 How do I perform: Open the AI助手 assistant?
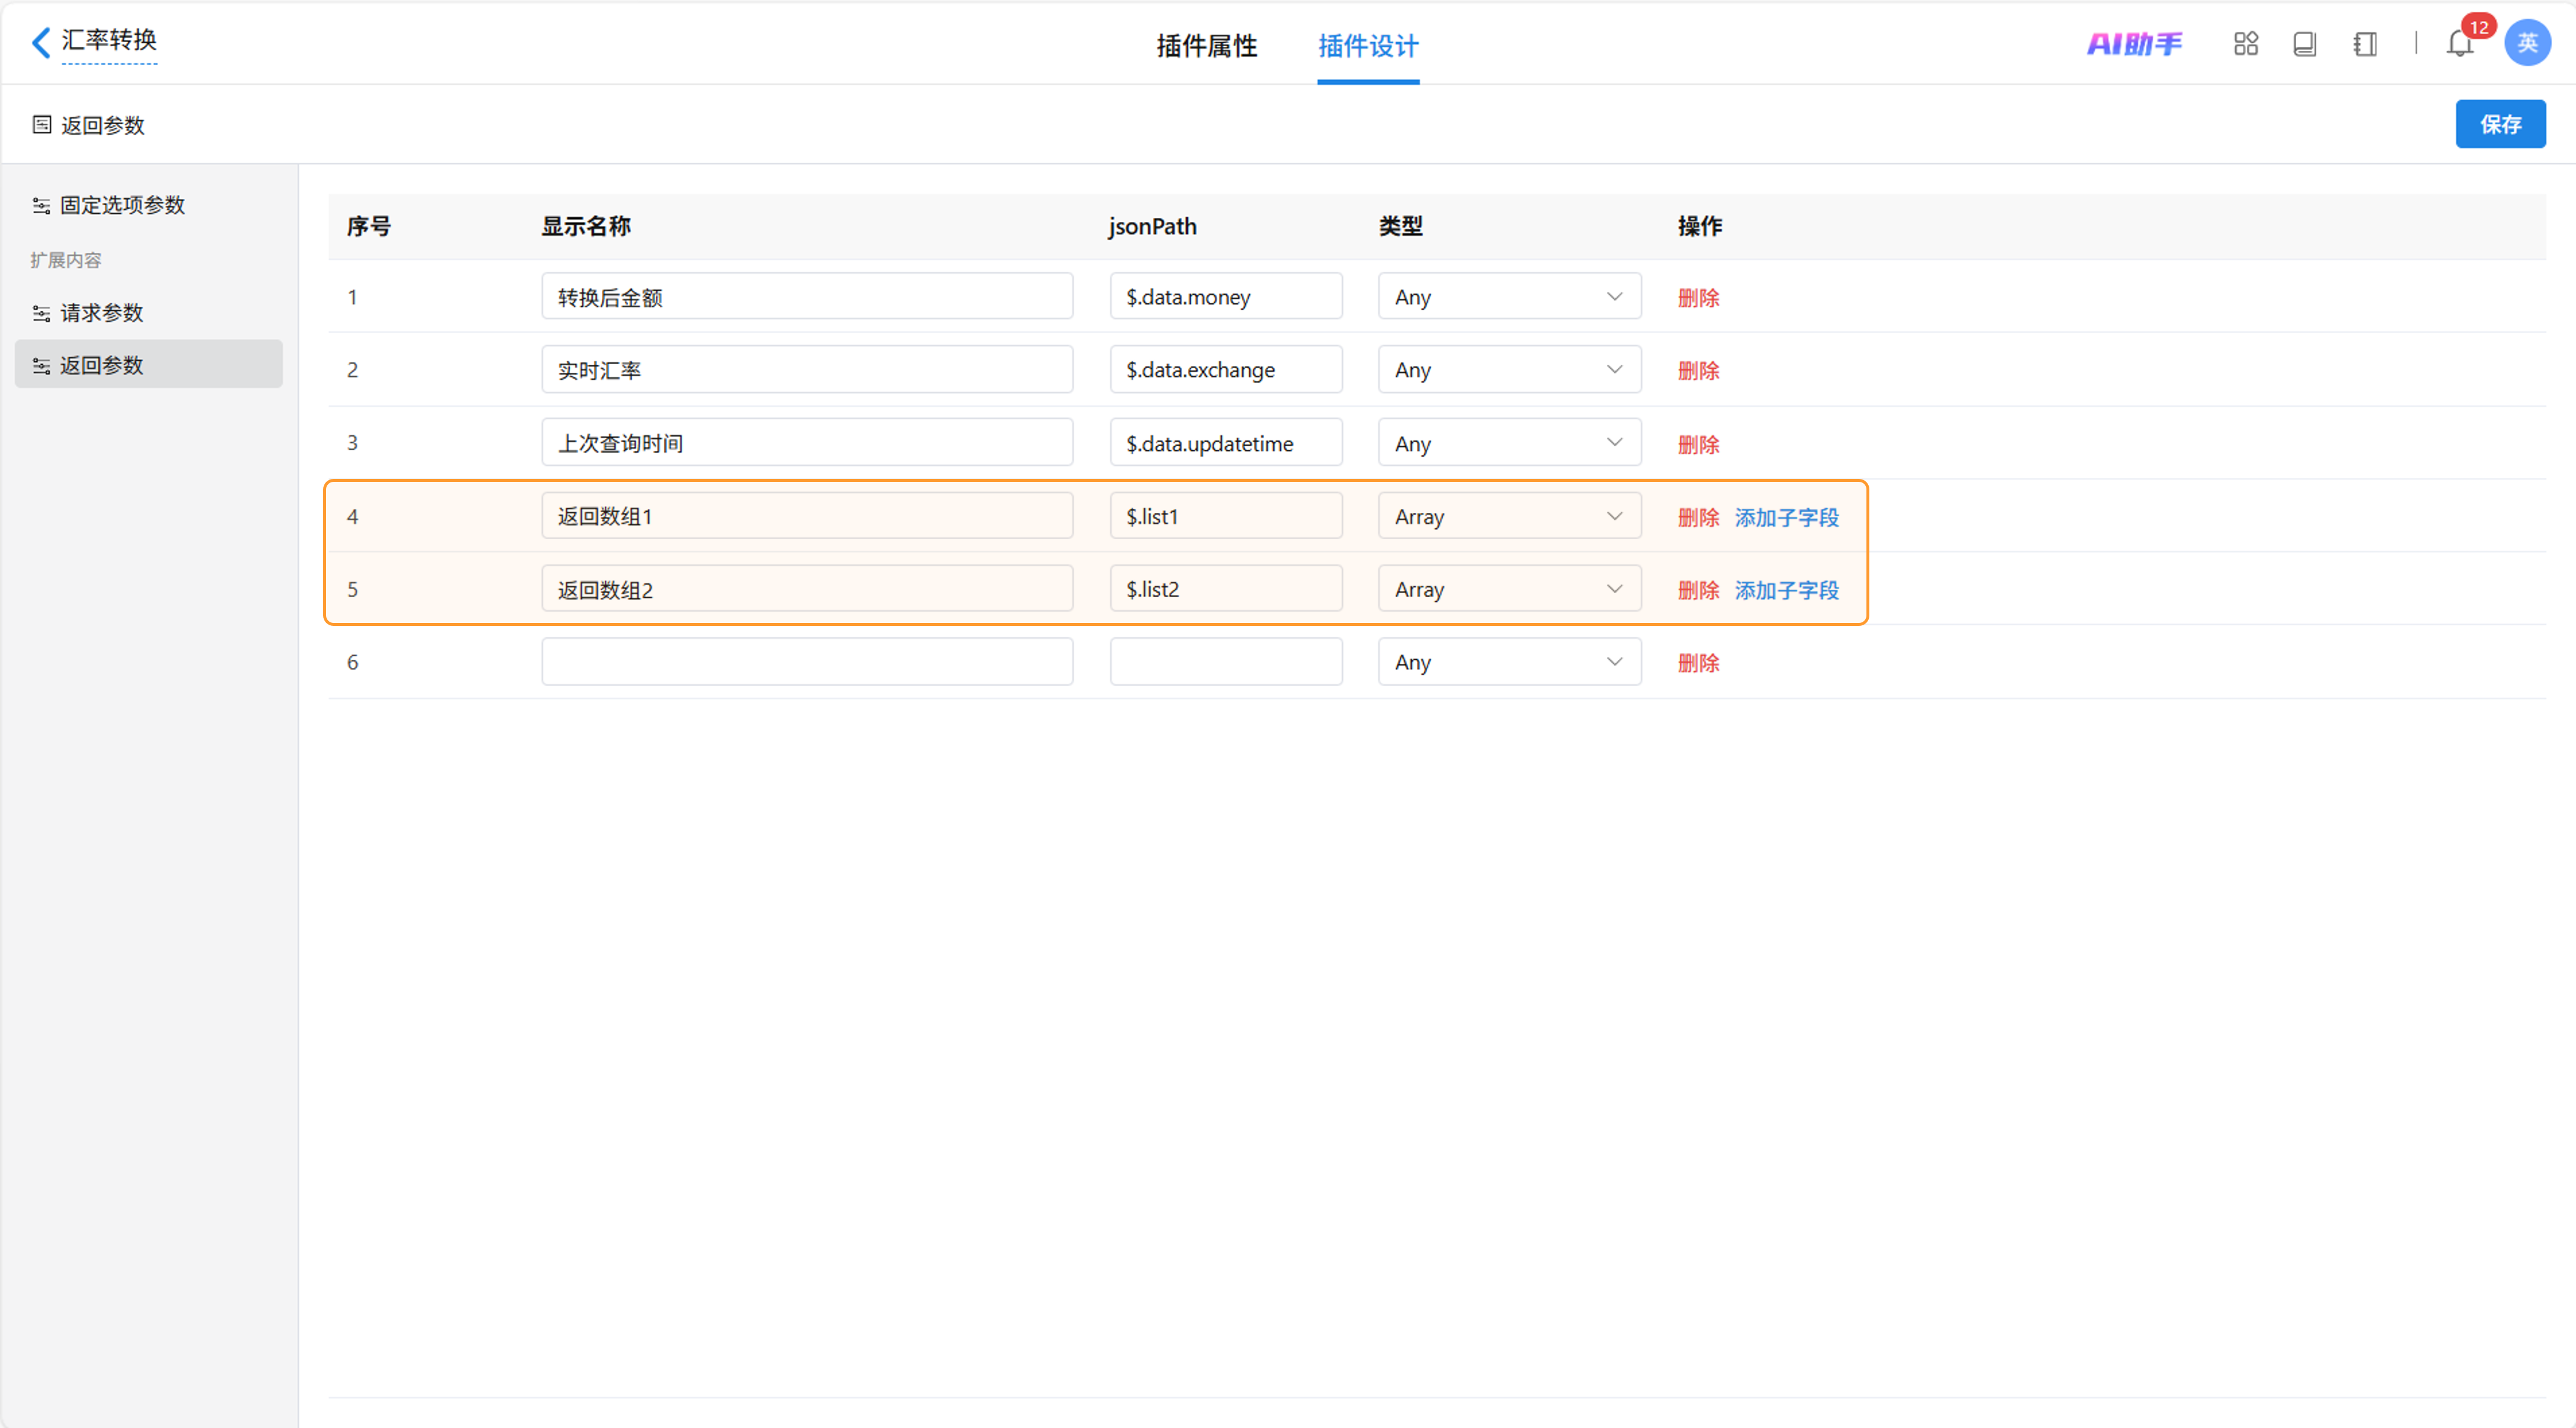click(x=2134, y=44)
